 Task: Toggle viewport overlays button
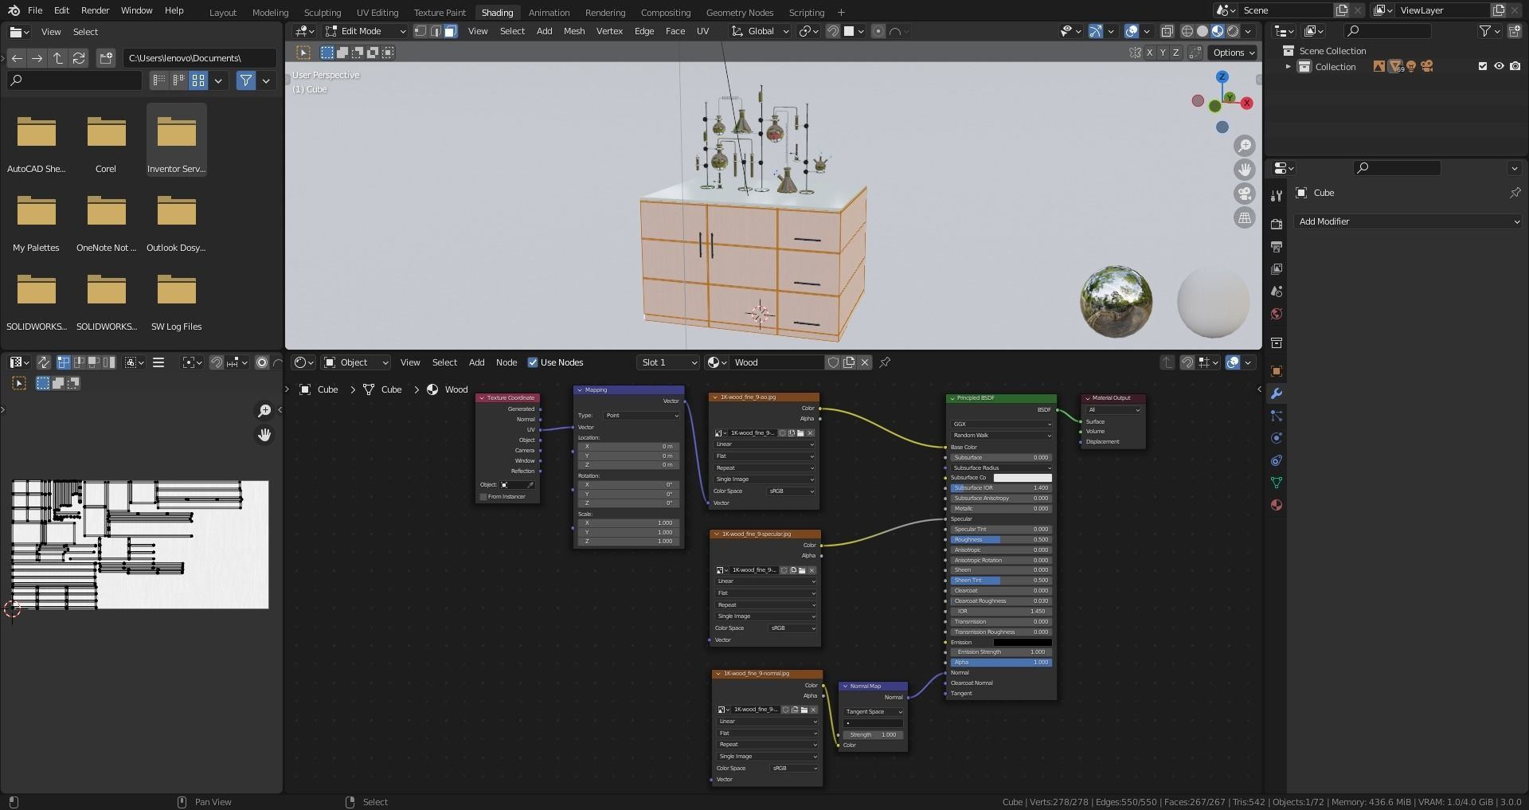point(1132,31)
